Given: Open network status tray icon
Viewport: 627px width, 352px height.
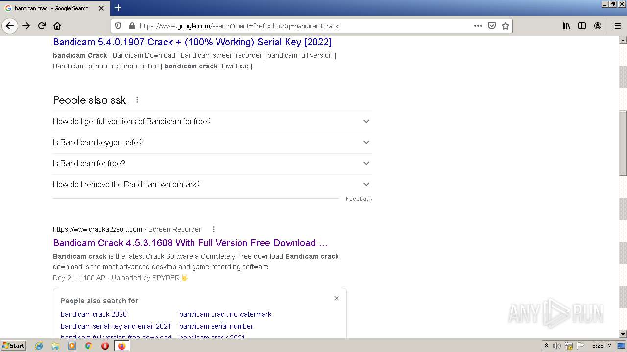Looking at the screenshot, I should (x=569, y=346).
